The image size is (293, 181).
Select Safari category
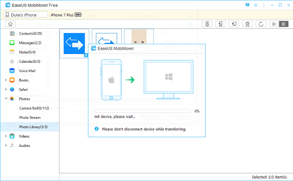click(23, 90)
